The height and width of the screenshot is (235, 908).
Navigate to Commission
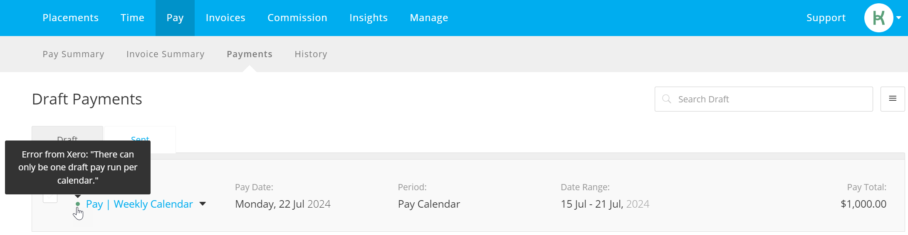tap(297, 18)
